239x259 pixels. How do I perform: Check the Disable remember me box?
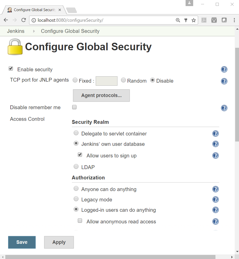click(74, 107)
